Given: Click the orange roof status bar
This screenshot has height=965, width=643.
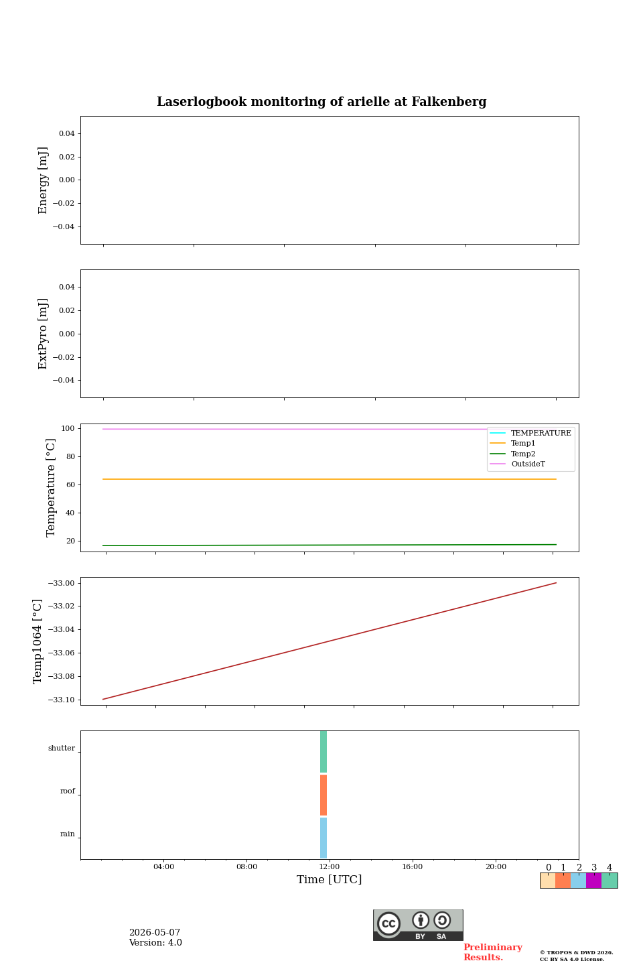Looking at the screenshot, I should [324, 795].
